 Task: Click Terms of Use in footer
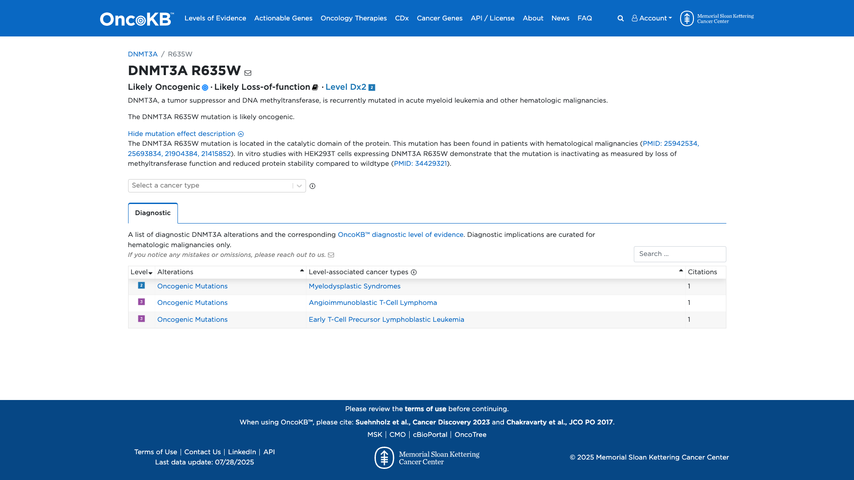pyautogui.click(x=156, y=452)
